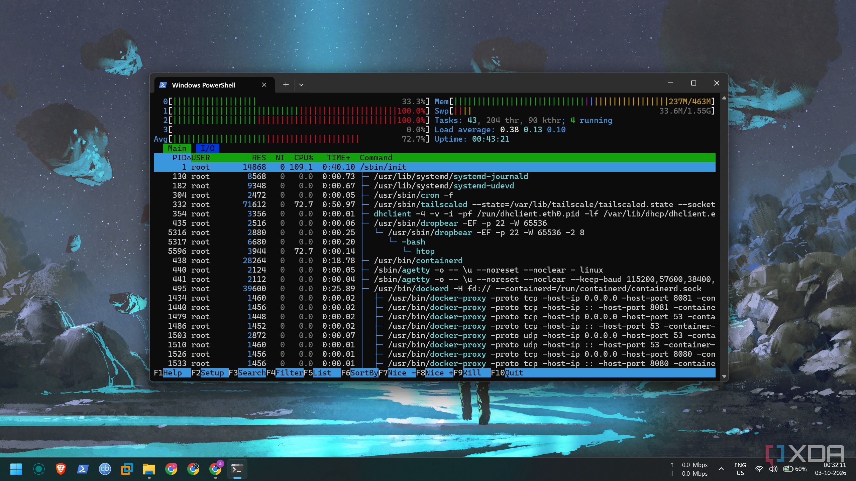Launch Brave browser from taskbar
Image resolution: width=856 pixels, height=481 pixels.
(x=61, y=469)
